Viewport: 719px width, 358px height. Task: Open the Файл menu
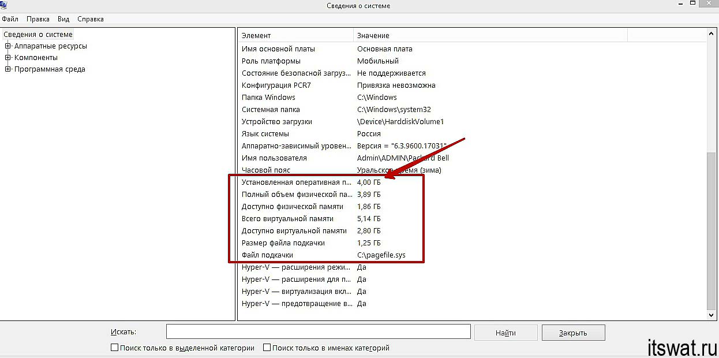10,19
